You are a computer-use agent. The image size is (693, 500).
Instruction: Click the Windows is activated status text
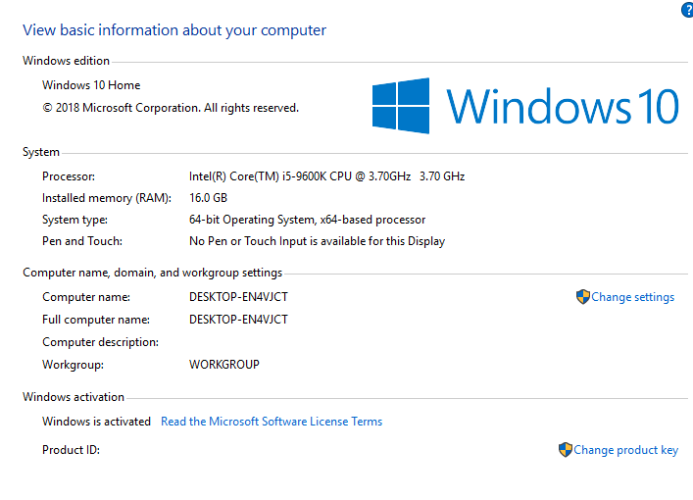96,422
